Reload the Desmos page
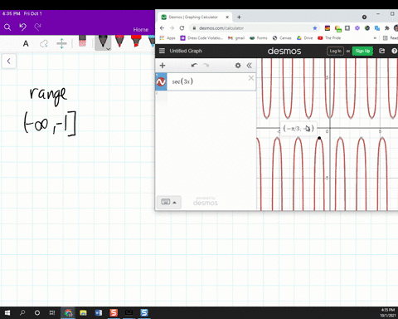Image resolution: width=398 pixels, height=319 pixels. point(182,28)
